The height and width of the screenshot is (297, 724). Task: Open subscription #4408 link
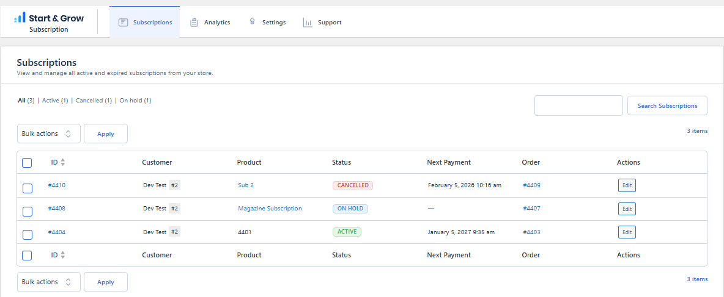tap(57, 208)
